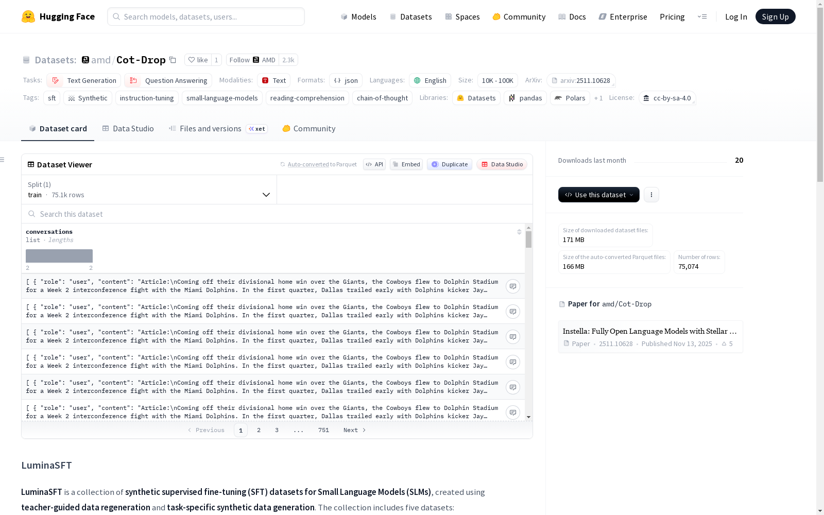Viewport: 824px width, 515px height.
Task: Click the main search models input field
Action: tap(206, 16)
